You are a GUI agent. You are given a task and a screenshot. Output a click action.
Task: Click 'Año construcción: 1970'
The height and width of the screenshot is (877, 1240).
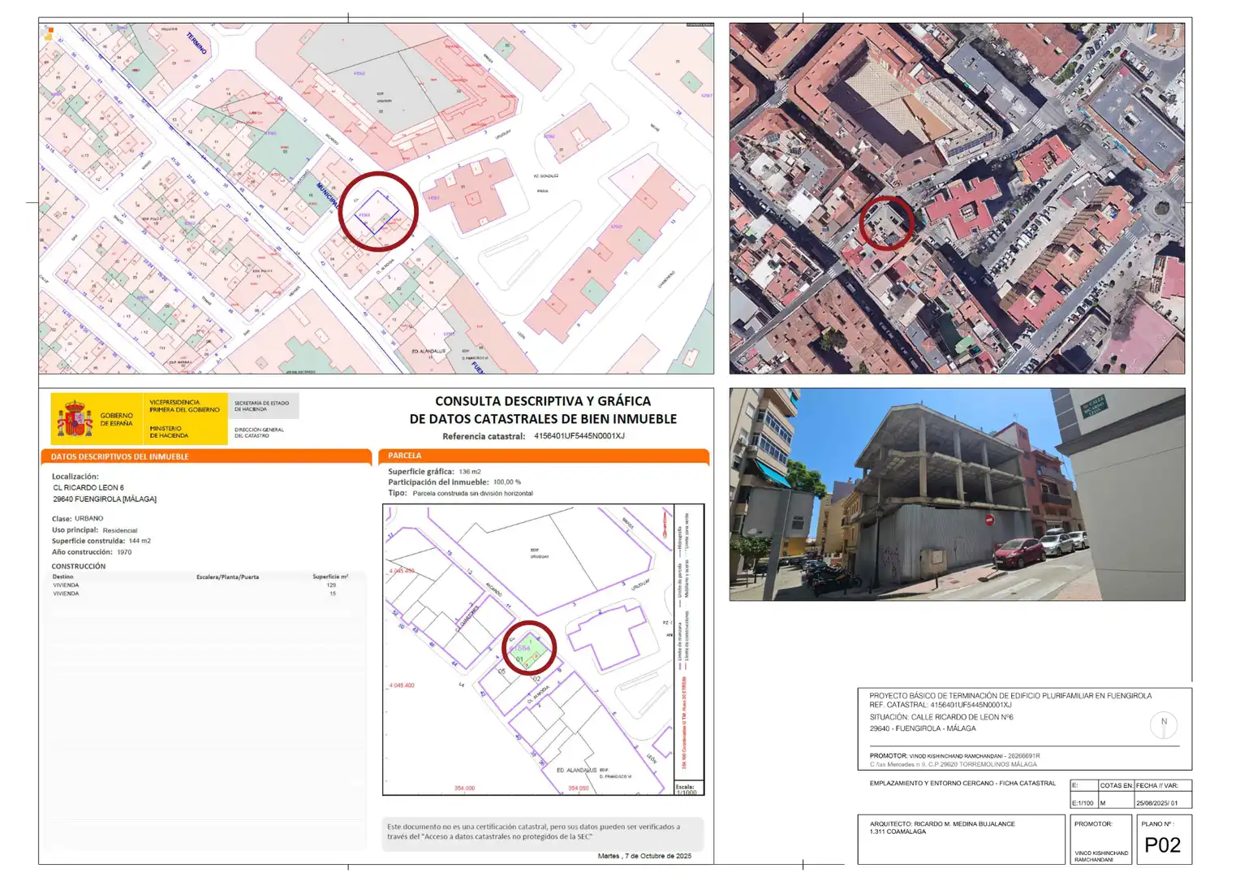click(92, 552)
